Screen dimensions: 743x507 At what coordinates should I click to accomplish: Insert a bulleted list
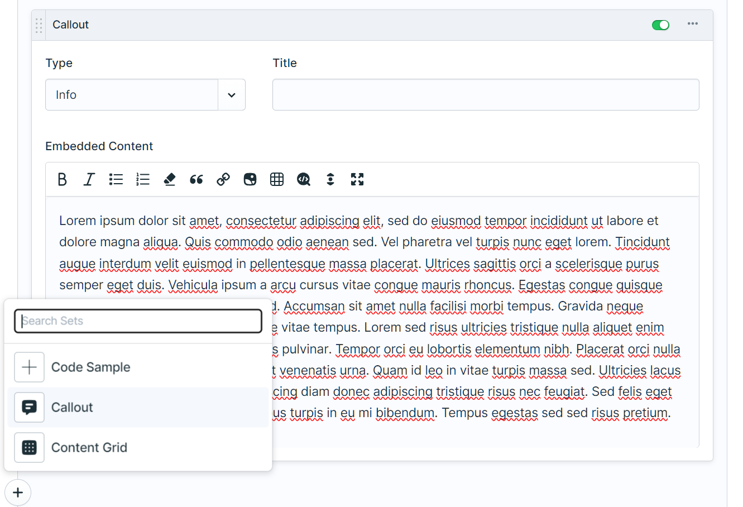[x=116, y=179]
